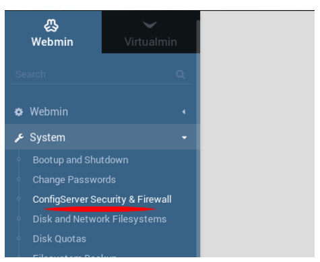Expand the Webmin menu section arrow

click(184, 112)
